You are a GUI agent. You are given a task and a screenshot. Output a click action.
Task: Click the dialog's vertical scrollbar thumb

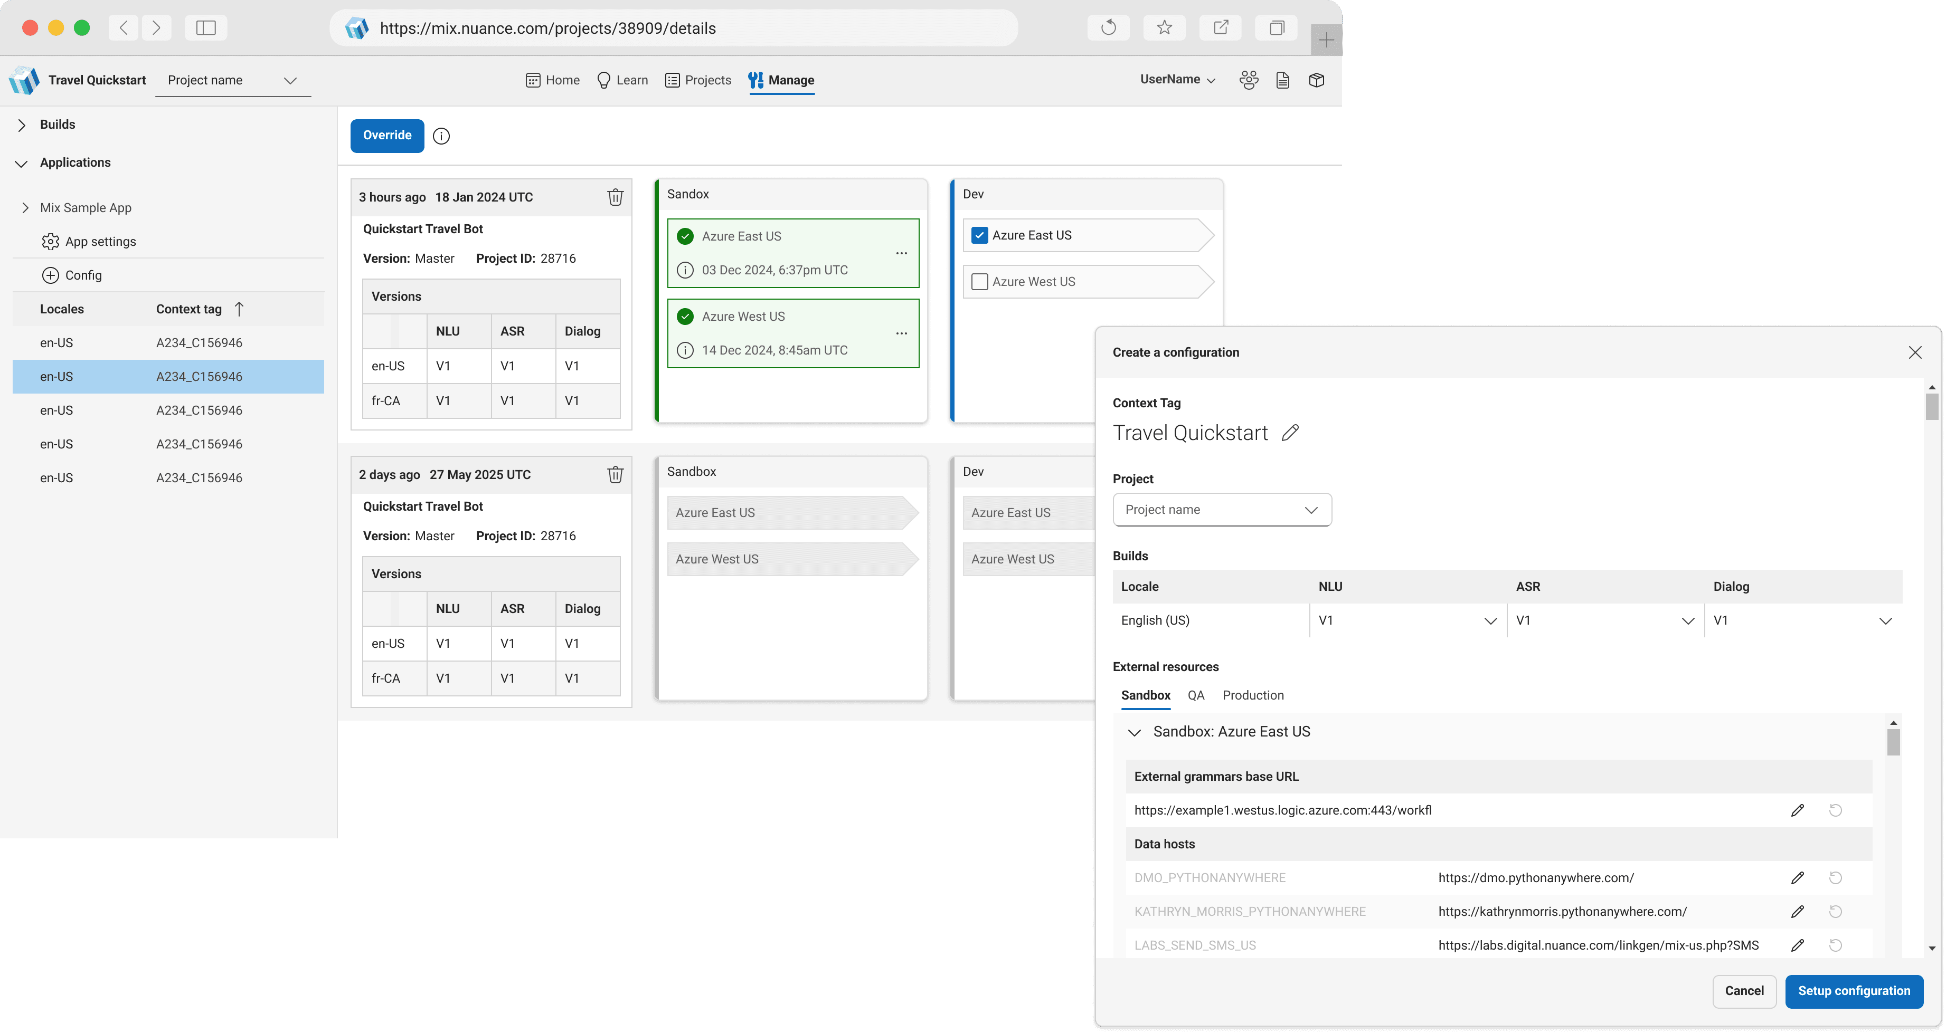[1931, 406]
